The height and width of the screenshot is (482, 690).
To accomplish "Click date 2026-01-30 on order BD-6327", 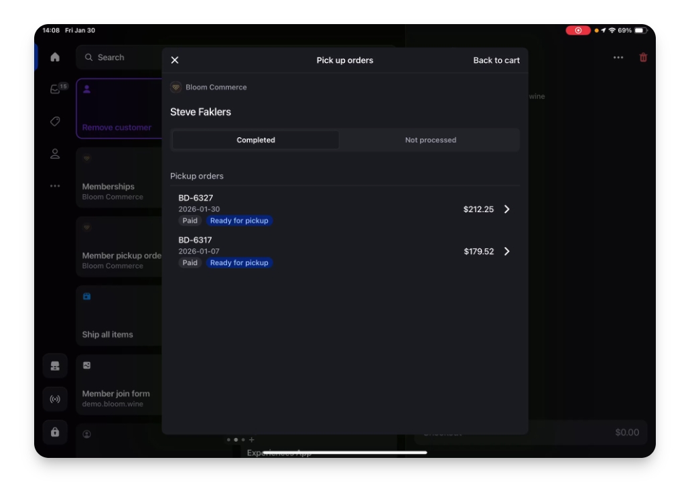I will click(199, 210).
